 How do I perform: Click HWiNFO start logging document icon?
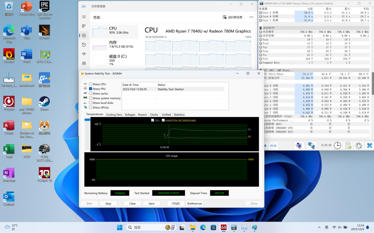coord(348,145)
